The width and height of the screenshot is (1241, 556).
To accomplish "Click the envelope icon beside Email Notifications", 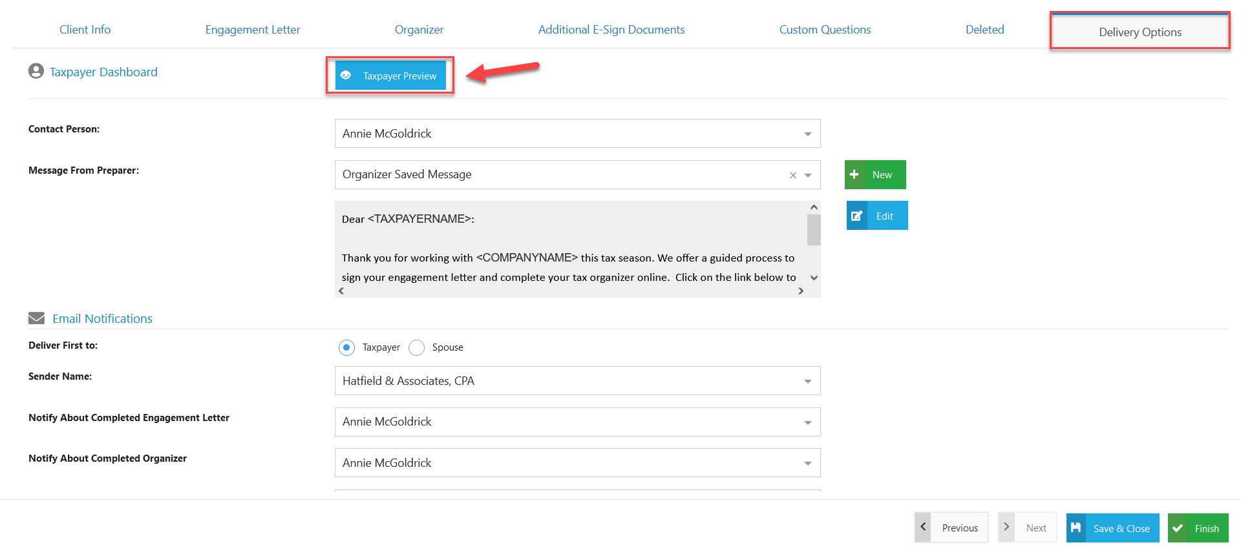I will click(37, 318).
